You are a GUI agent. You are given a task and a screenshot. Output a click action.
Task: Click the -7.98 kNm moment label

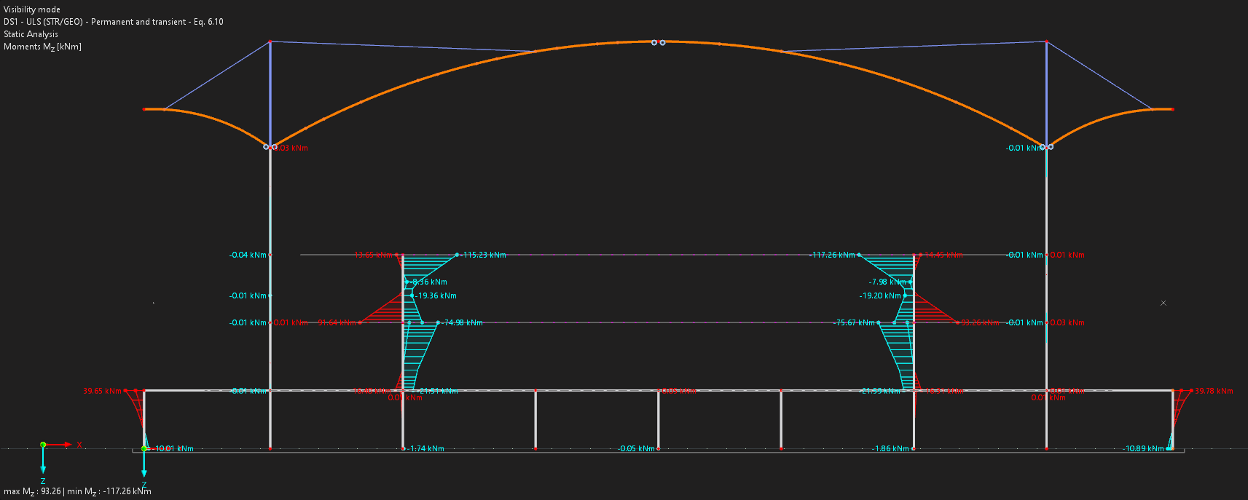pyautogui.click(x=887, y=282)
